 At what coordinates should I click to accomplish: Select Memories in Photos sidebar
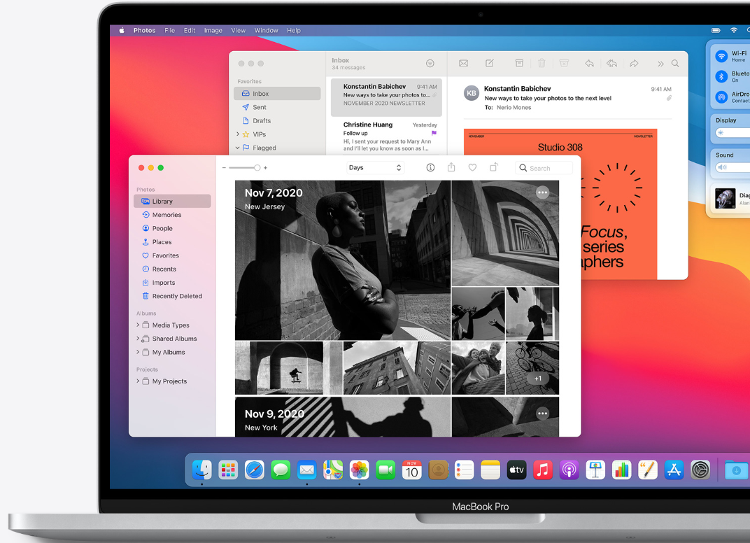coord(167,215)
